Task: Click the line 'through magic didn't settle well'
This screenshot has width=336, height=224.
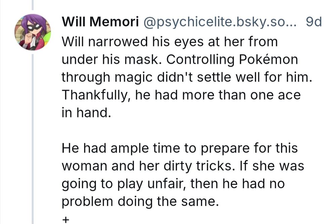Action: point(187,77)
